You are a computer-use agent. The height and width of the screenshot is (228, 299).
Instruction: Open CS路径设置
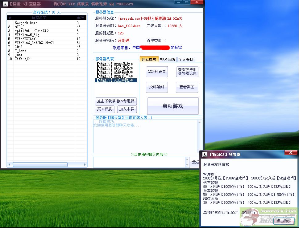pyautogui.click(x=157, y=72)
